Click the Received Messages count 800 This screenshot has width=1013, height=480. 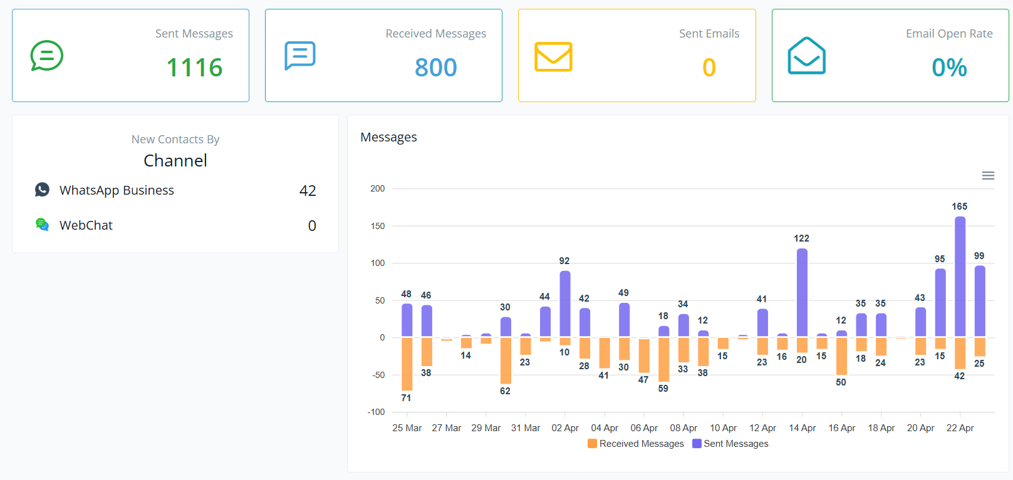coord(436,68)
